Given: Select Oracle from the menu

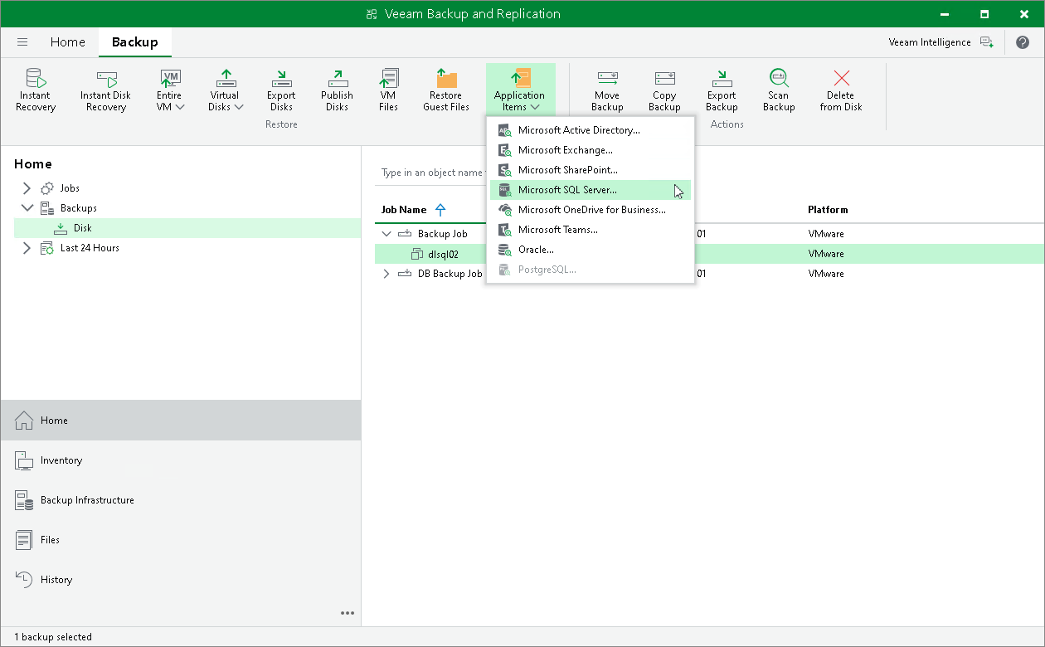Looking at the screenshot, I should [x=590, y=250].
